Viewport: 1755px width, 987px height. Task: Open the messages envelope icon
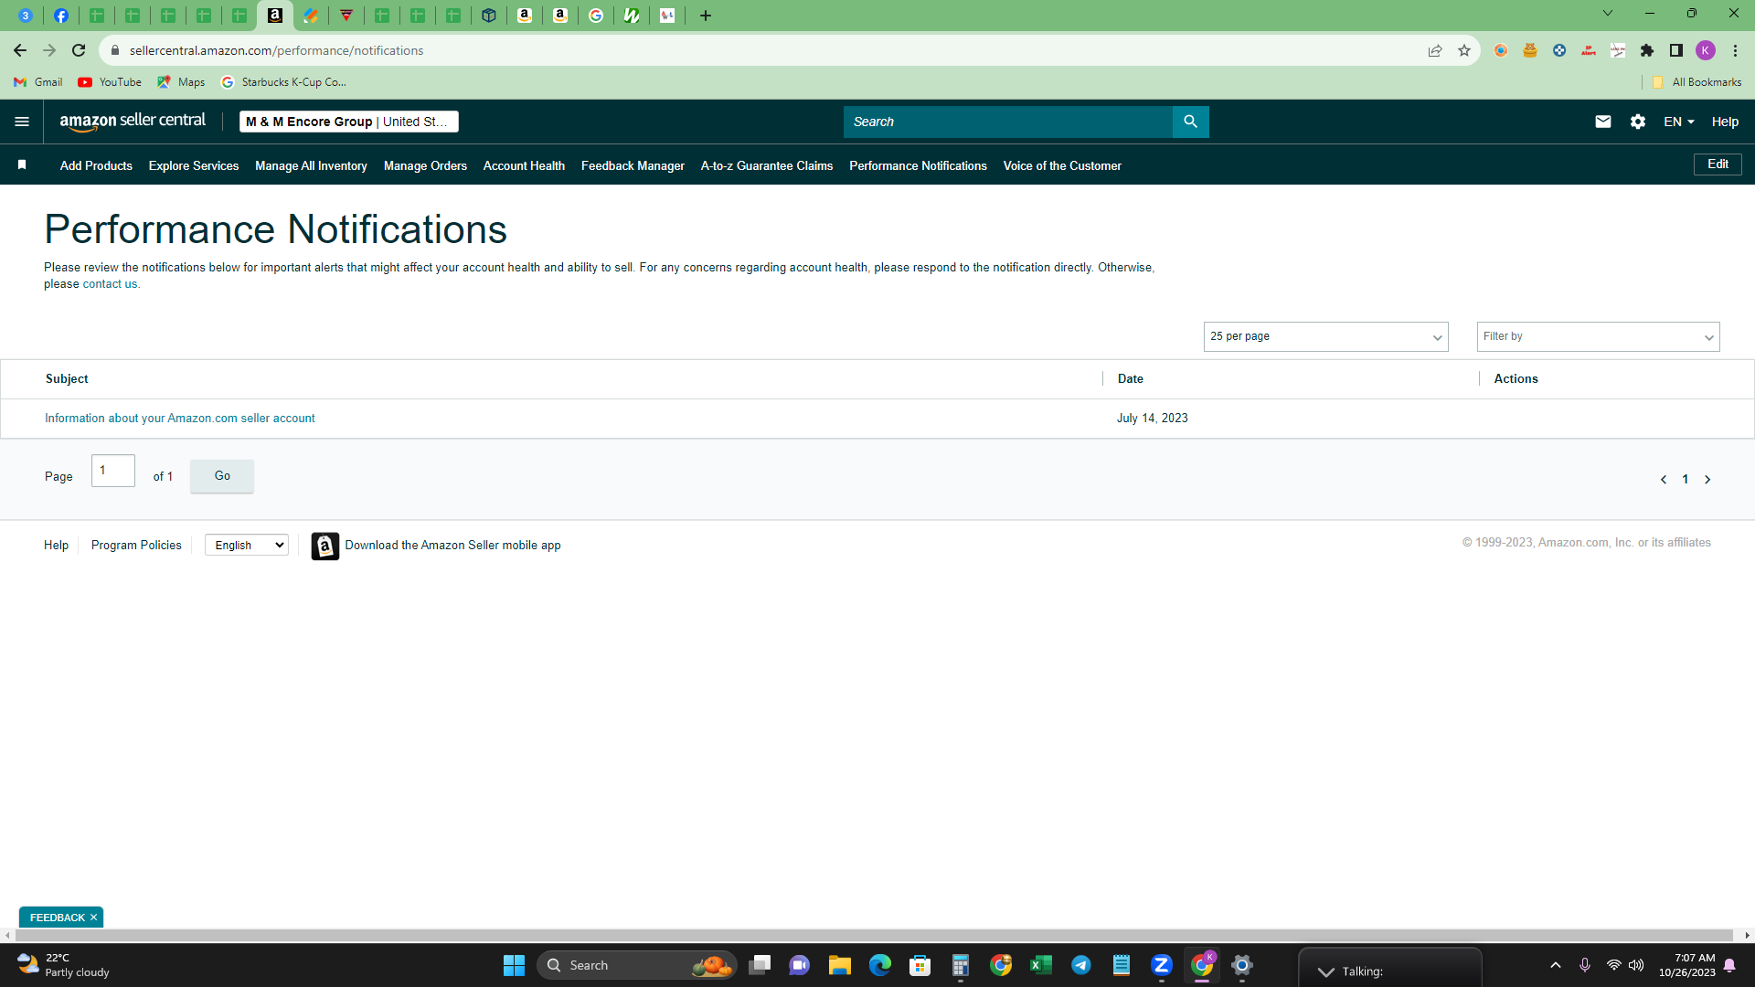coord(1603,122)
